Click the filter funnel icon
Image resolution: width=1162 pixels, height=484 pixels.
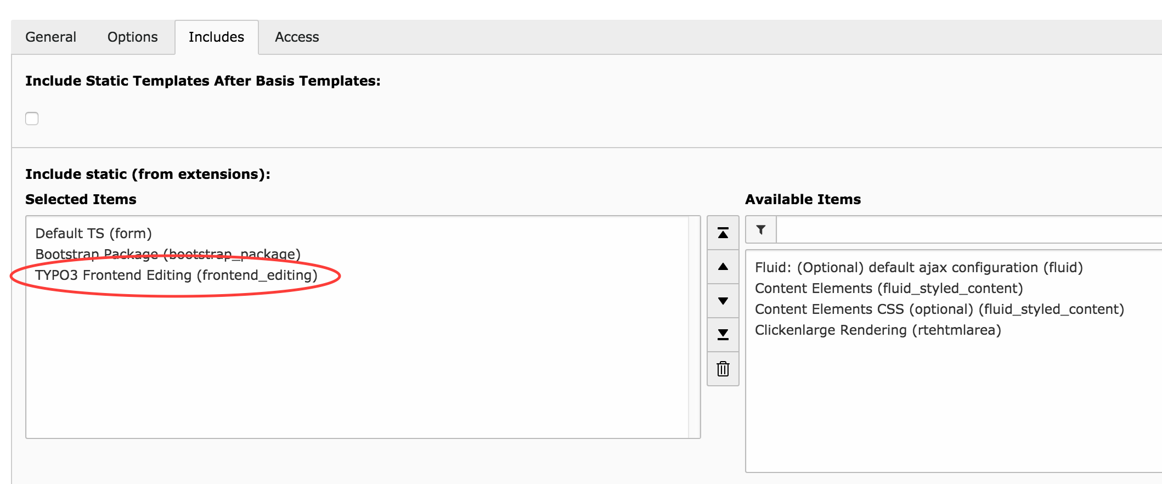click(761, 230)
